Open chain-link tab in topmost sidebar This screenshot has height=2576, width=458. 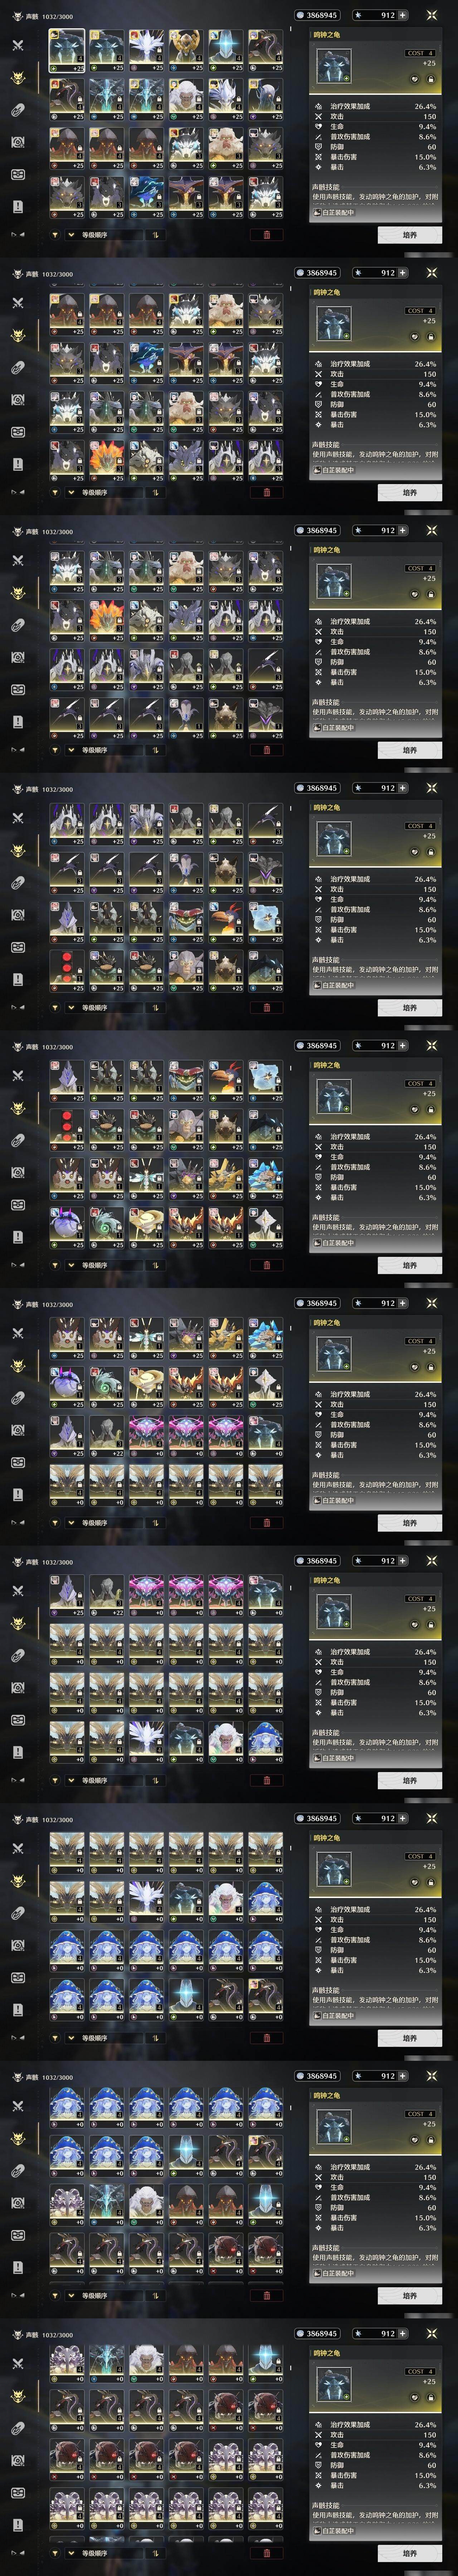(x=17, y=110)
